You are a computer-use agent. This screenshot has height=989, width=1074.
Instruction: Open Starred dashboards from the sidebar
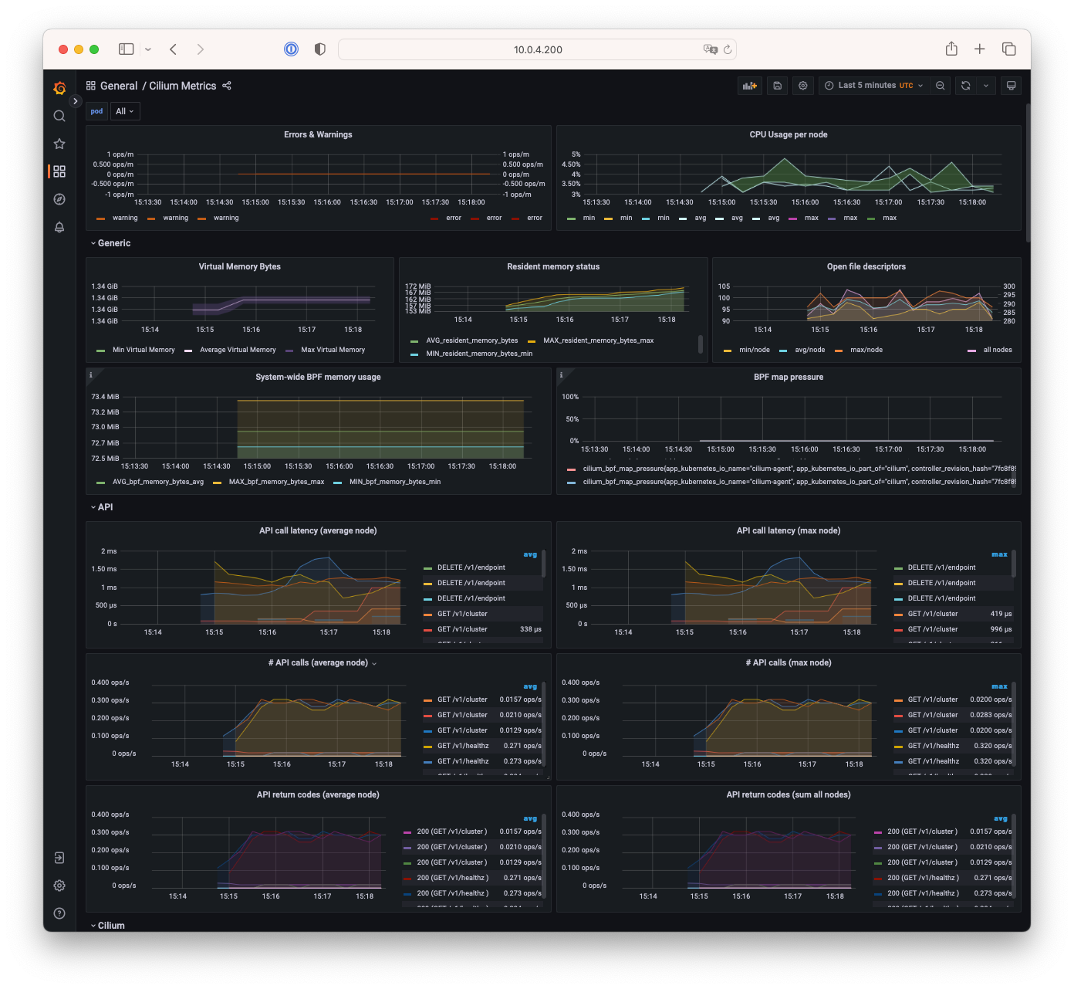pos(59,144)
